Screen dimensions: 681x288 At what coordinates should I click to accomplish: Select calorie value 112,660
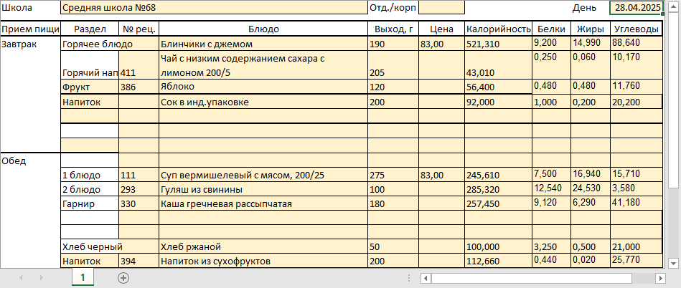tap(499, 261)
